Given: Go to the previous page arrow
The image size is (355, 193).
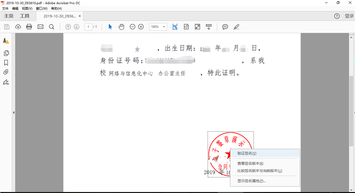Looking at the screenshot, I should coord(68,27).
